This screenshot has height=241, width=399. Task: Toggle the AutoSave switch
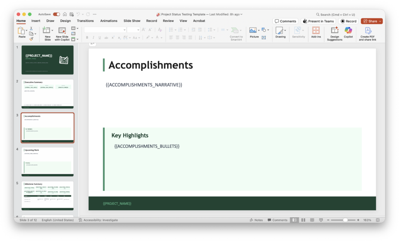click(56, 14)
